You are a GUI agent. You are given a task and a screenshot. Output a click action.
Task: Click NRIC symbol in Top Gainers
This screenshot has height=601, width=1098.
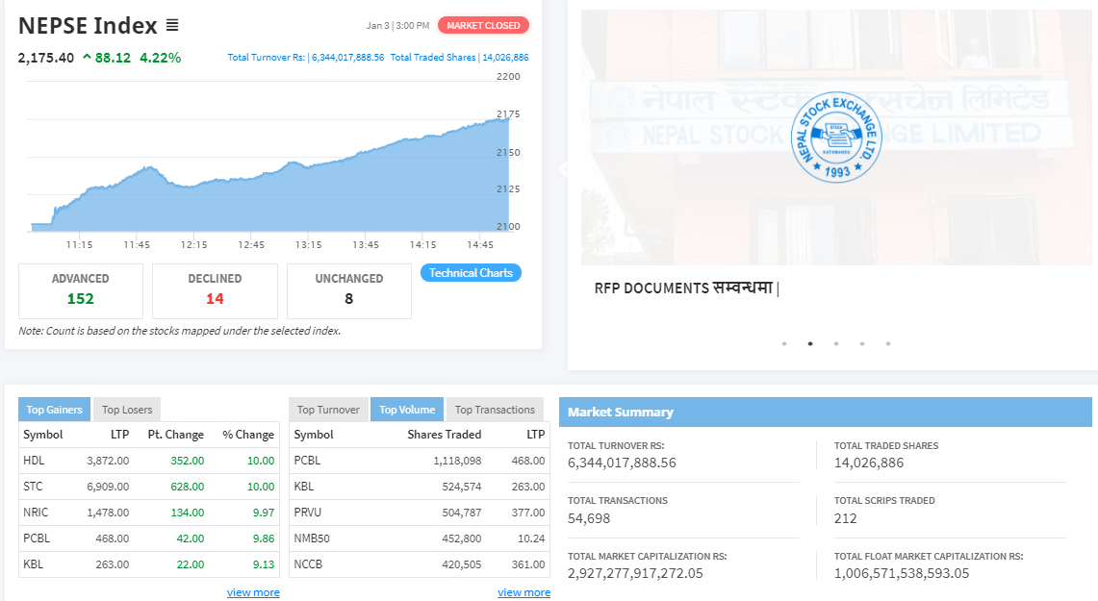[x=36, y=513]
